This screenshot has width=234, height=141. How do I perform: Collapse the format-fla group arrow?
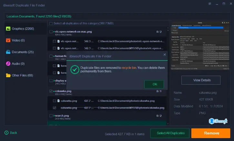pyautogui.click(x=54, y=56)
